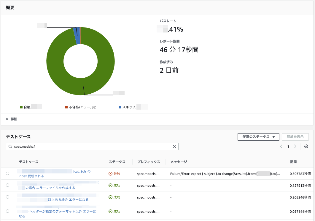Click the spec.models prefix in the failed row

(148, 174)
